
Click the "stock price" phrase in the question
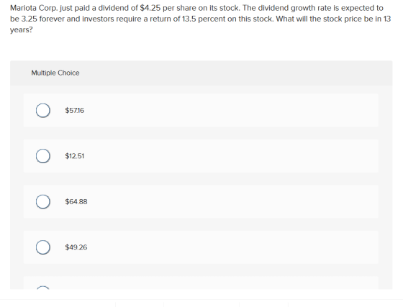[x=343, y=19]
